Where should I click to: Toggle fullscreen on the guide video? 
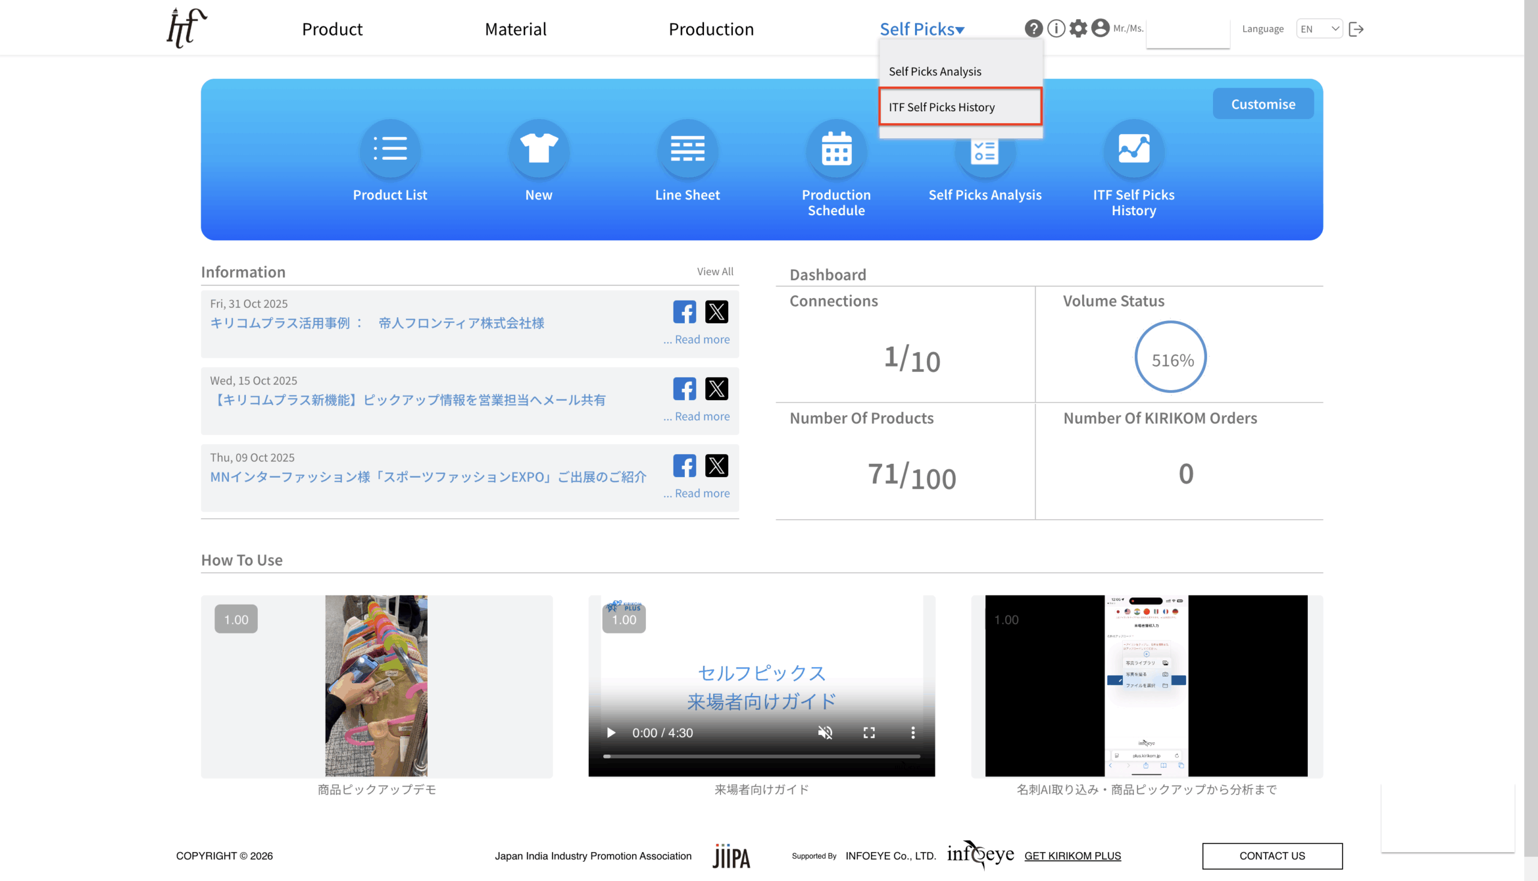(869, 733)
